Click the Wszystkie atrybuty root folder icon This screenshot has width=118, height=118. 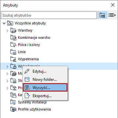tap(10, 23)
